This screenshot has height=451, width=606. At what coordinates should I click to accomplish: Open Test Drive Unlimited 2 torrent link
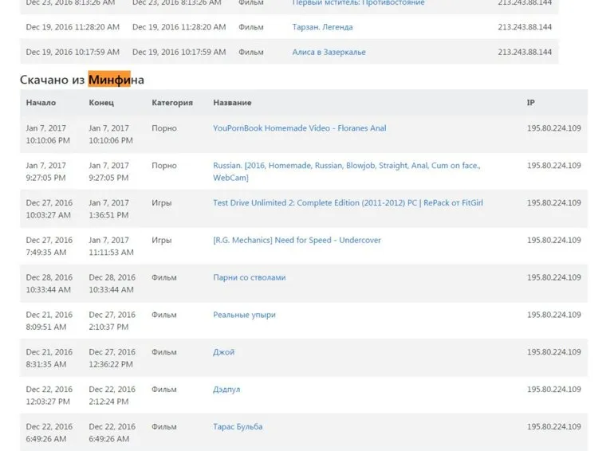(348, 203)
